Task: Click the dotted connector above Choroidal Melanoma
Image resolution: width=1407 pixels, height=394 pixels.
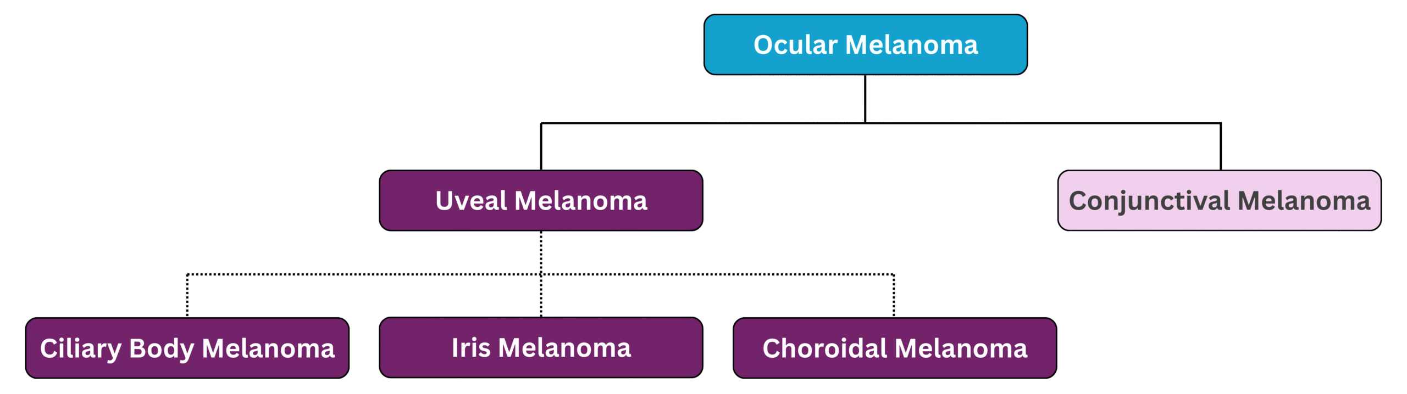Action: 894,296
